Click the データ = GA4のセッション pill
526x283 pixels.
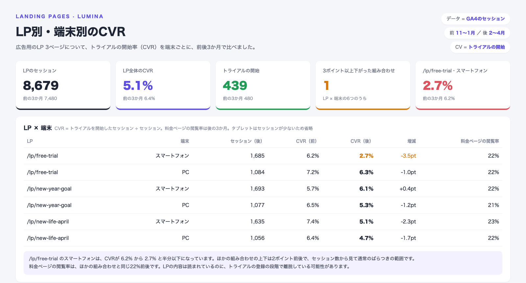[475, 19]
